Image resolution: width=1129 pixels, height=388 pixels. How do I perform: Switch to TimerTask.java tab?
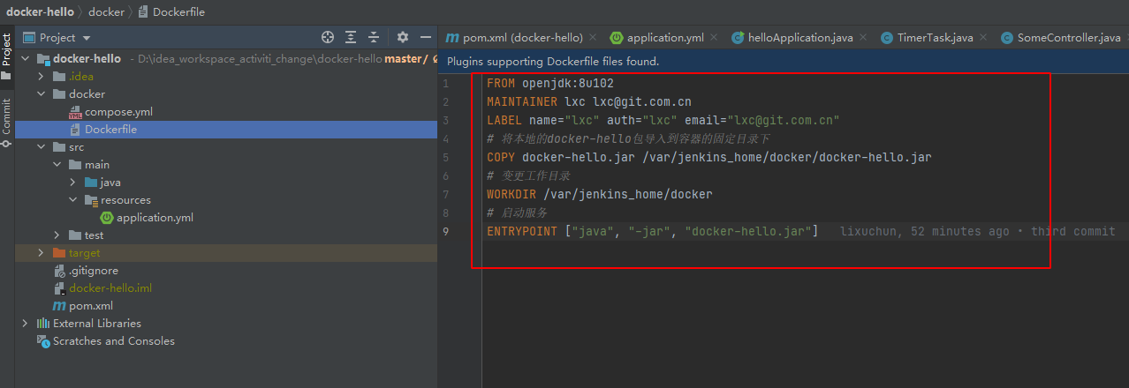pyautogui.click(x=935, y=38)
